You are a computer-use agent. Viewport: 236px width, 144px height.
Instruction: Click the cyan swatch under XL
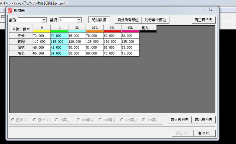pos(77,31)
